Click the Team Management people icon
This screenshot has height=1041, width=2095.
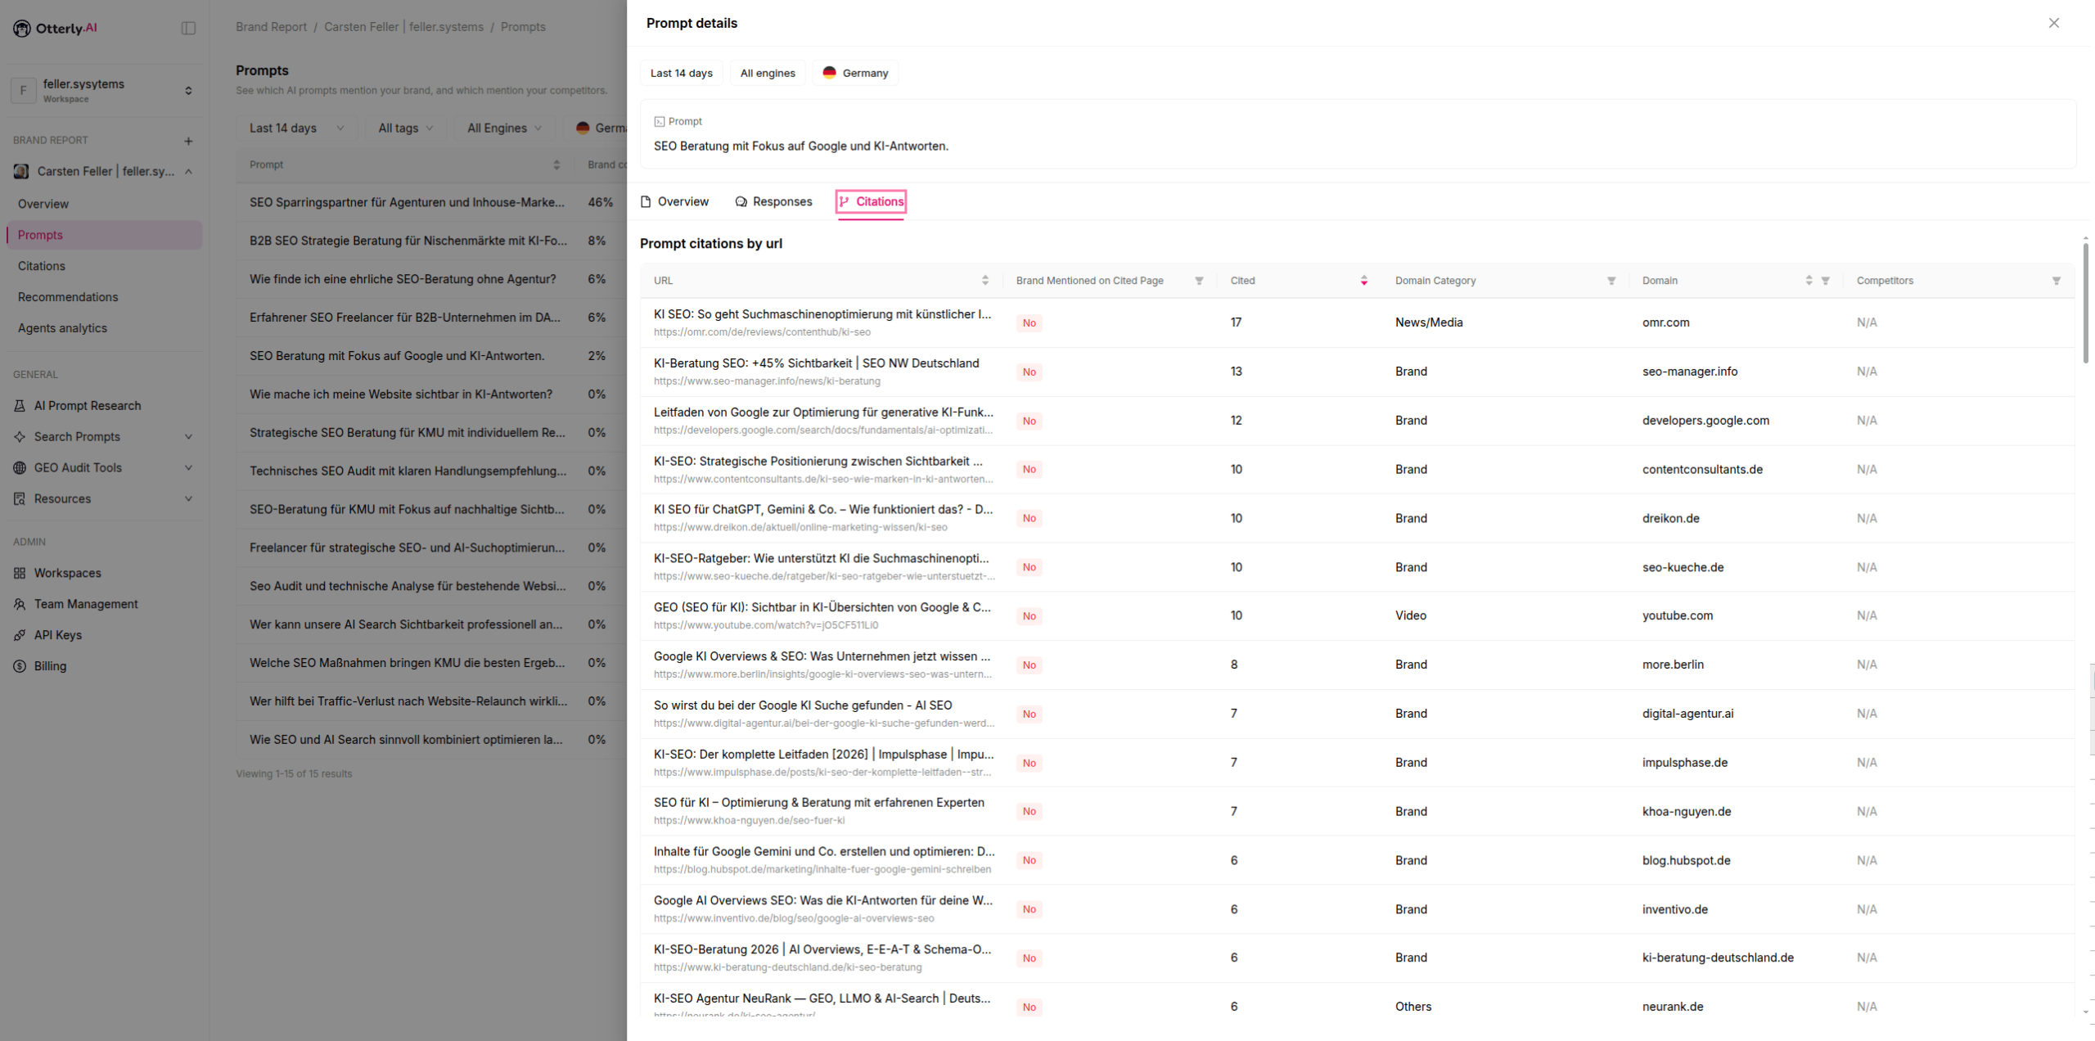pyautogui.click(x=20, y=604)
